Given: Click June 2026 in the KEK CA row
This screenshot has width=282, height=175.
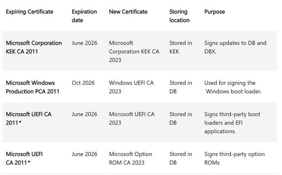Looking at the screenshot, I should tap(85, 43).
